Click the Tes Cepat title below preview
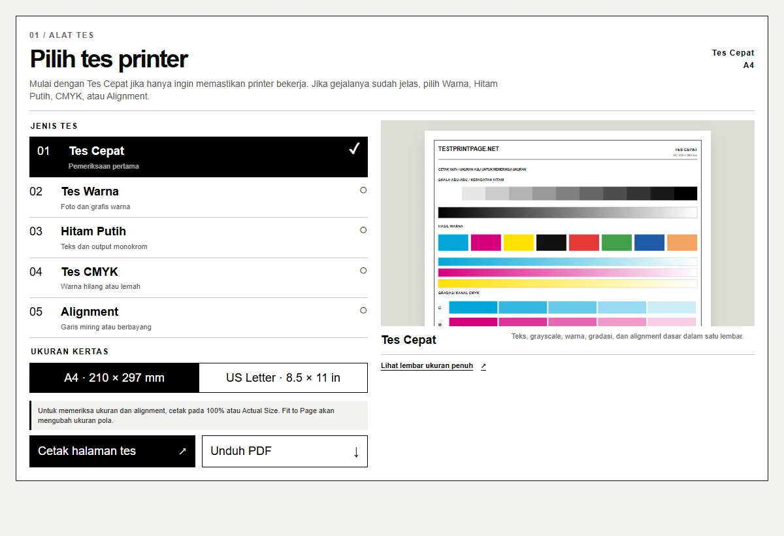 409,340
